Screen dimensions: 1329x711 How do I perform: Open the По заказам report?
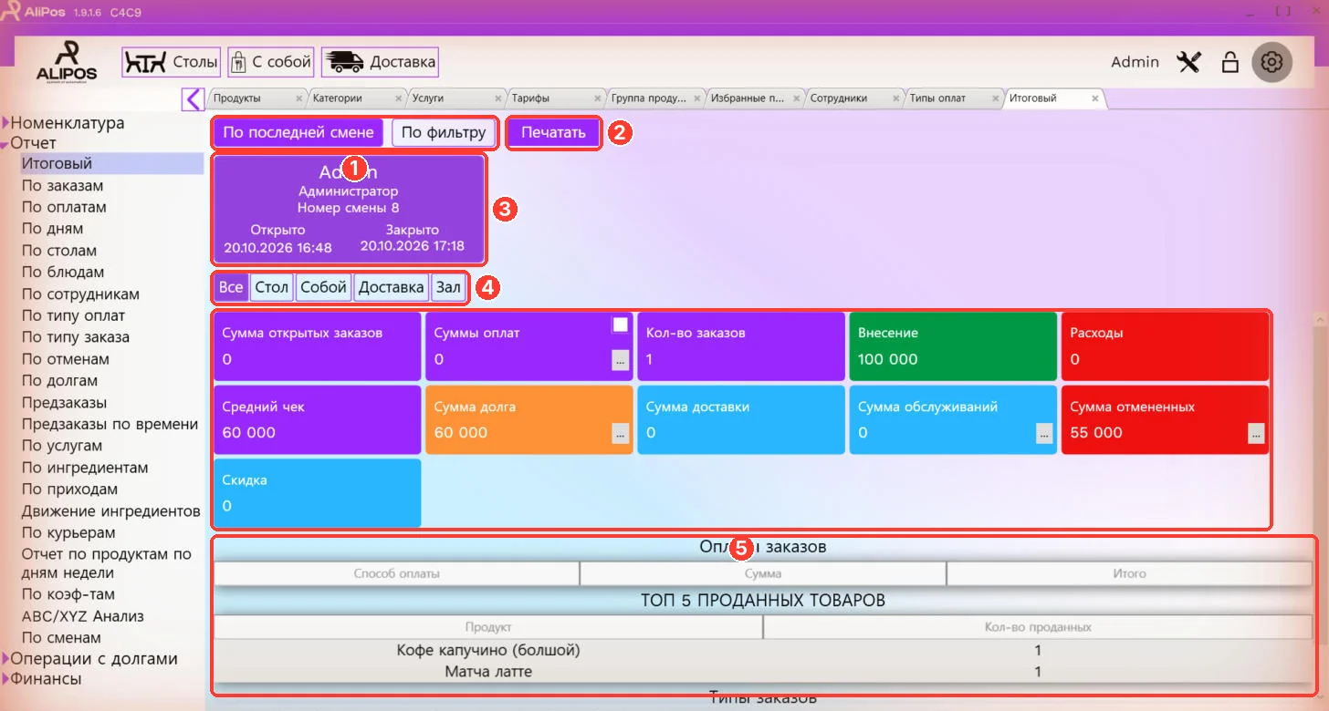tap(62, 186)
